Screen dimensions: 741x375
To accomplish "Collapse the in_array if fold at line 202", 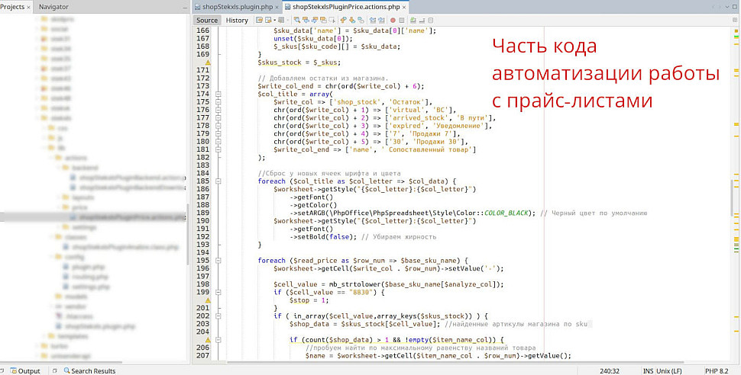I will coord(218,316).
